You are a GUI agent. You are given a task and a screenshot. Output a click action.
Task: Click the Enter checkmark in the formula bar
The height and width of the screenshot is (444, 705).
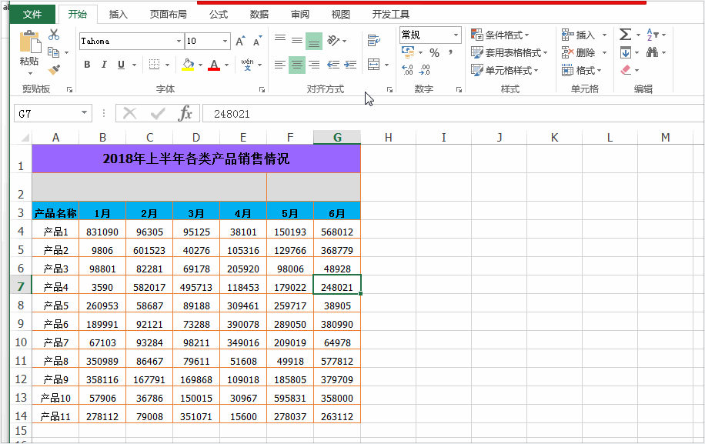pos(157,114)
